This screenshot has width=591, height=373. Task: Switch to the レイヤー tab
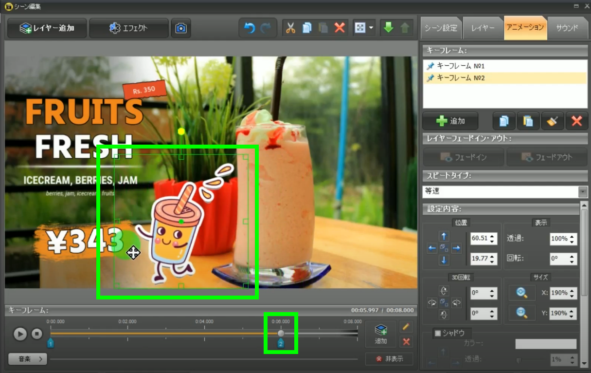tap(483, 28)
